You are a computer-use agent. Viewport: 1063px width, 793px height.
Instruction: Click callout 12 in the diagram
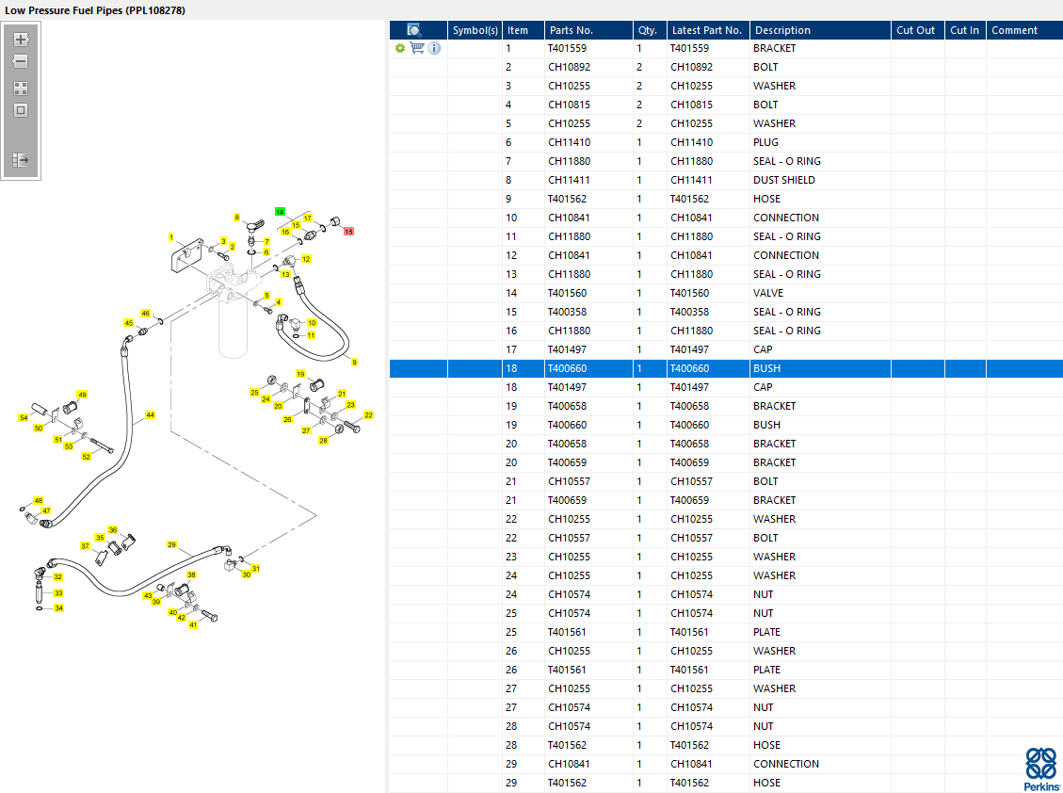click(x=306, y=259)
